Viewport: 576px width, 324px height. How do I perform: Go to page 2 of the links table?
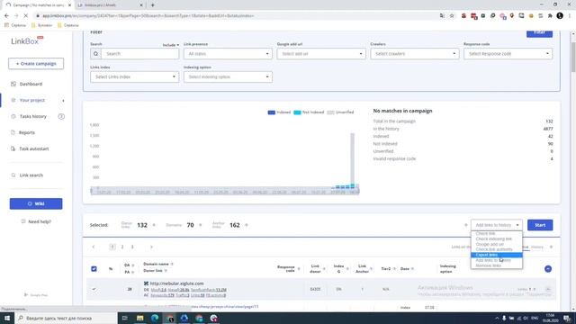click(x=122, y=247)
